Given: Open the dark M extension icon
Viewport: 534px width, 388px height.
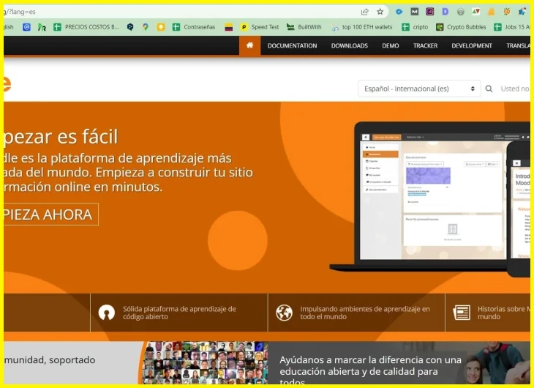Looking at the screenshot, I should coord(415,12).
